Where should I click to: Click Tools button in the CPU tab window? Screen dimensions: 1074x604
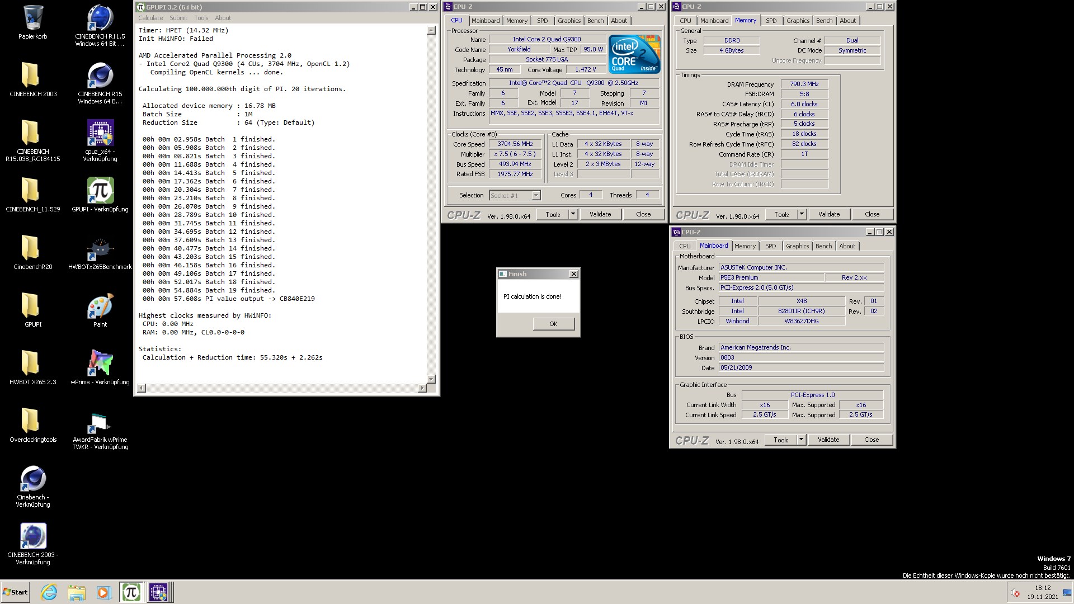pyautogui.click(x=553, y=214)
